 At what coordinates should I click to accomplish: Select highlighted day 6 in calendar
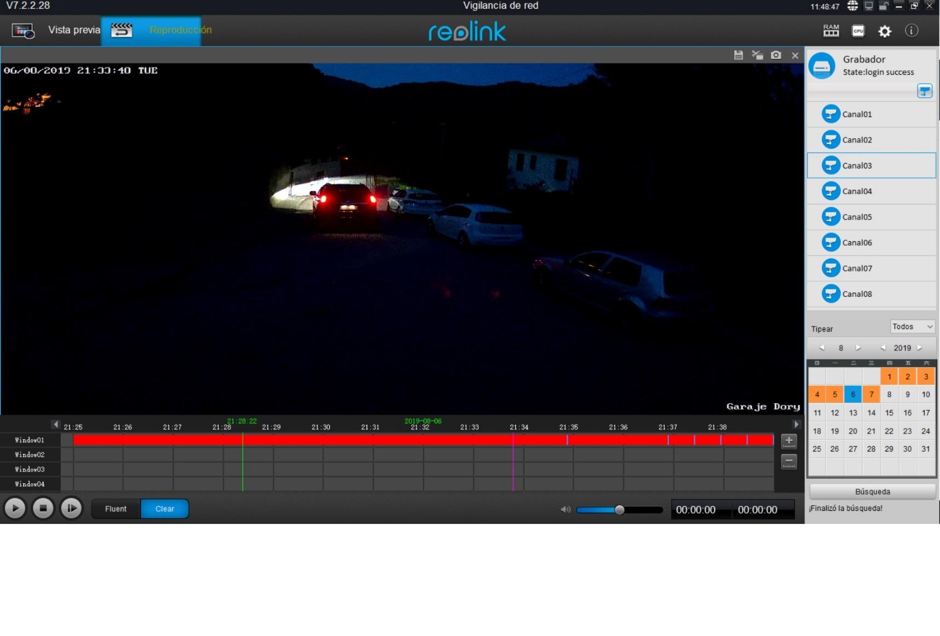click(x=853, y=395)
